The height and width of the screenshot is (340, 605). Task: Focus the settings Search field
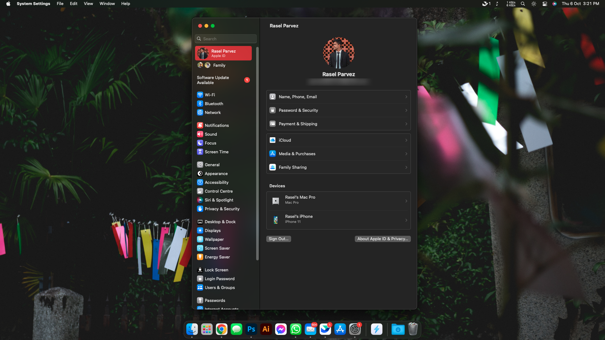point(226,39)
